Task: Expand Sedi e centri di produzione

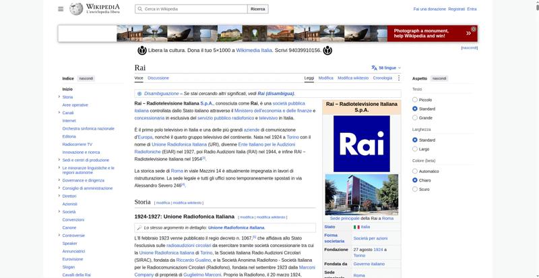Action: tap(59, 160)
